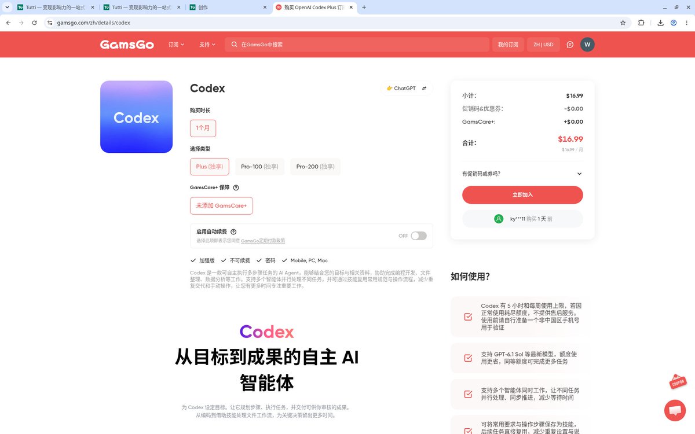Reload the page
695x434 pixels.
[34, 23]
